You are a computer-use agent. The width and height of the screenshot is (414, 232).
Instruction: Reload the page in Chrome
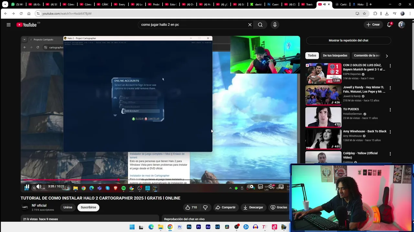(x=21, y=14)
